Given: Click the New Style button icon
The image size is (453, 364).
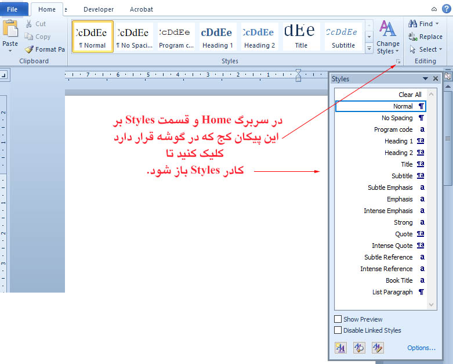Looking at the screenshot, I should pyautogui.click(x=340, y=347).
